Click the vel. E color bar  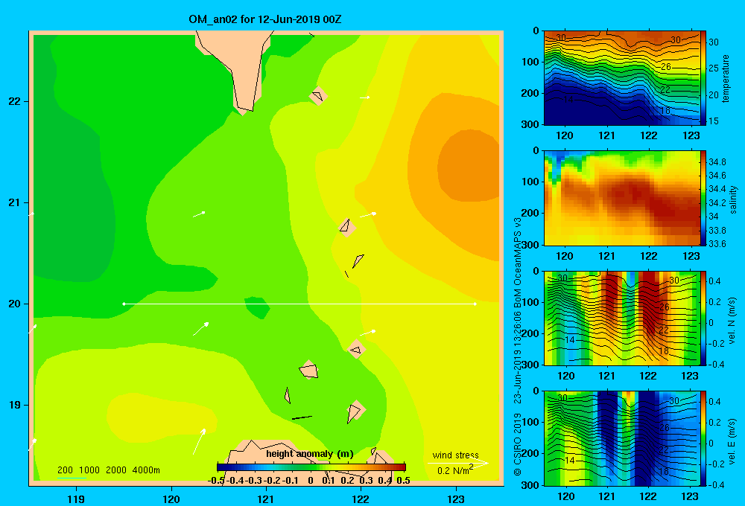tap(703, 438)
